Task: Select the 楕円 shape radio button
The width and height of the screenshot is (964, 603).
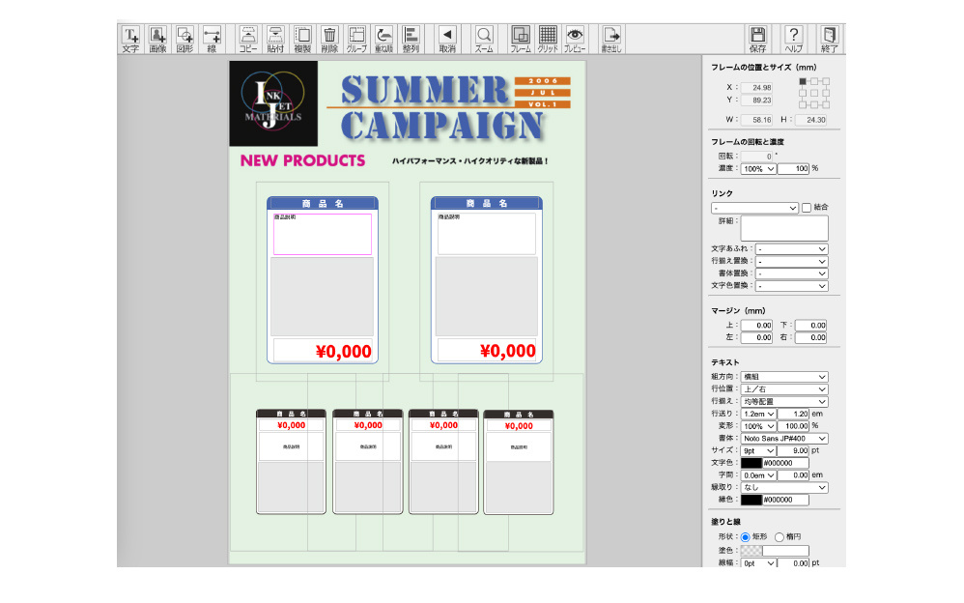Action: [780, 536]
